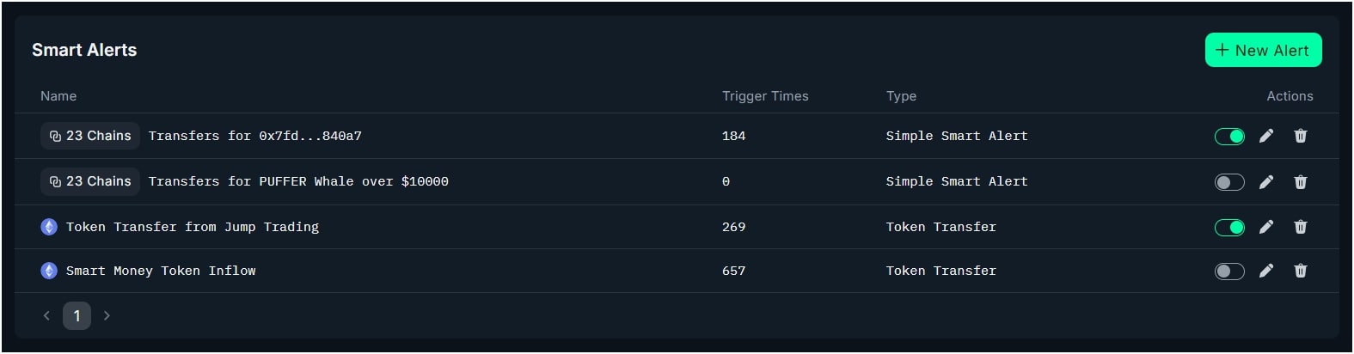Open 23 Chains badge on 0x7fd...840a7 row
Image resolution: width=1354 pixels, height=354 pixels.
(90, 136)
